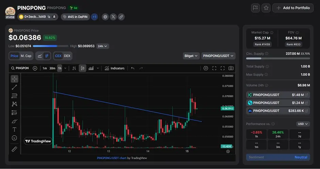
Task: Select the ruler measure tool
Action: [15, 149]
